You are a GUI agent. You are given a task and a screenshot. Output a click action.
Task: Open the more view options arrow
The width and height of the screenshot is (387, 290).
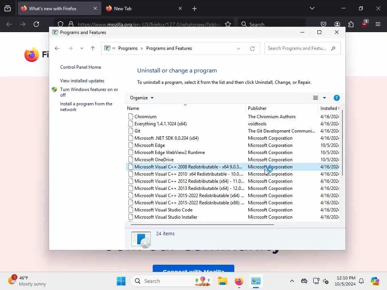tap(324, 98)
